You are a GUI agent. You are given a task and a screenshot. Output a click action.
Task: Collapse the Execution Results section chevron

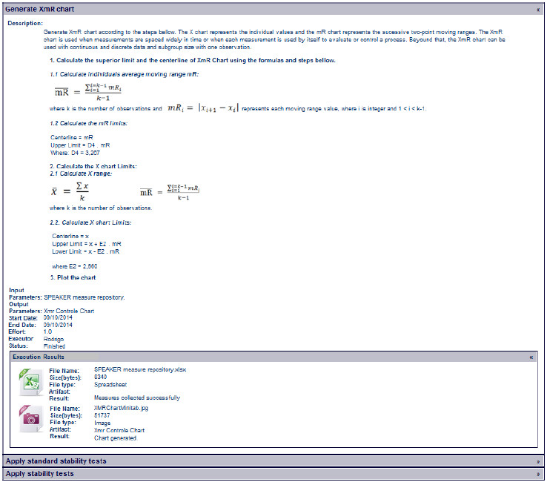click(x=531, y=357)
